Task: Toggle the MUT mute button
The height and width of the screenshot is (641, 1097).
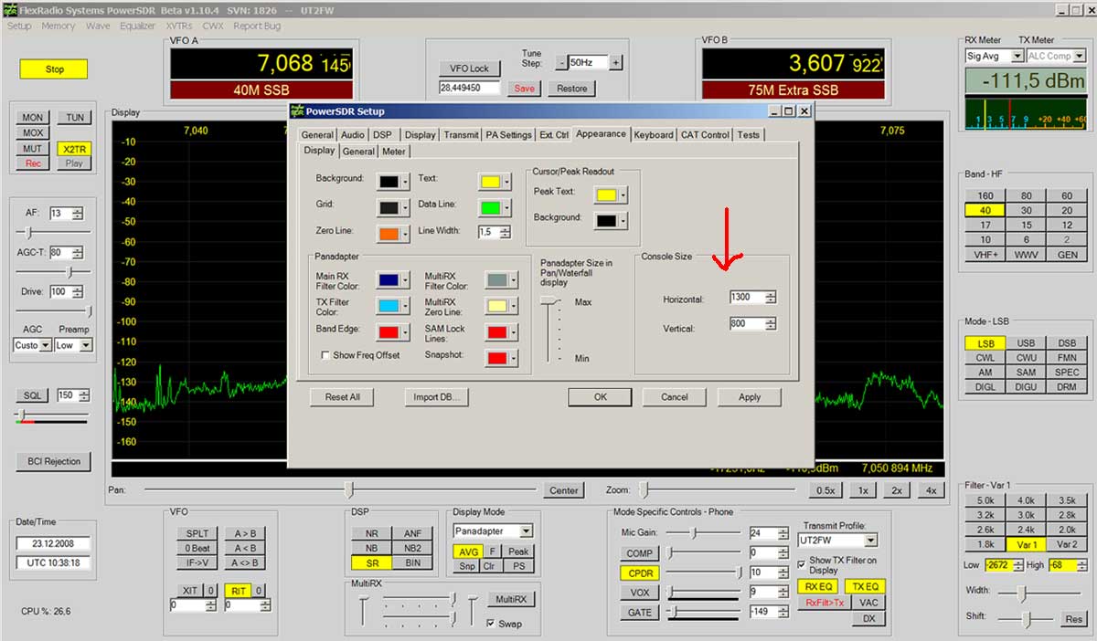Action: click(x=33, y=149)
